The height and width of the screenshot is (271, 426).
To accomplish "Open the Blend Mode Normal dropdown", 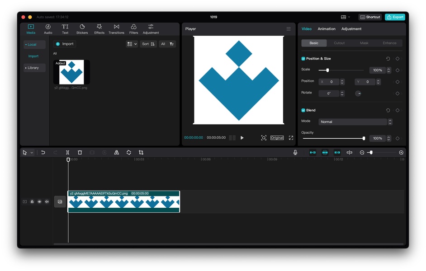I will [x=355, y=122].
